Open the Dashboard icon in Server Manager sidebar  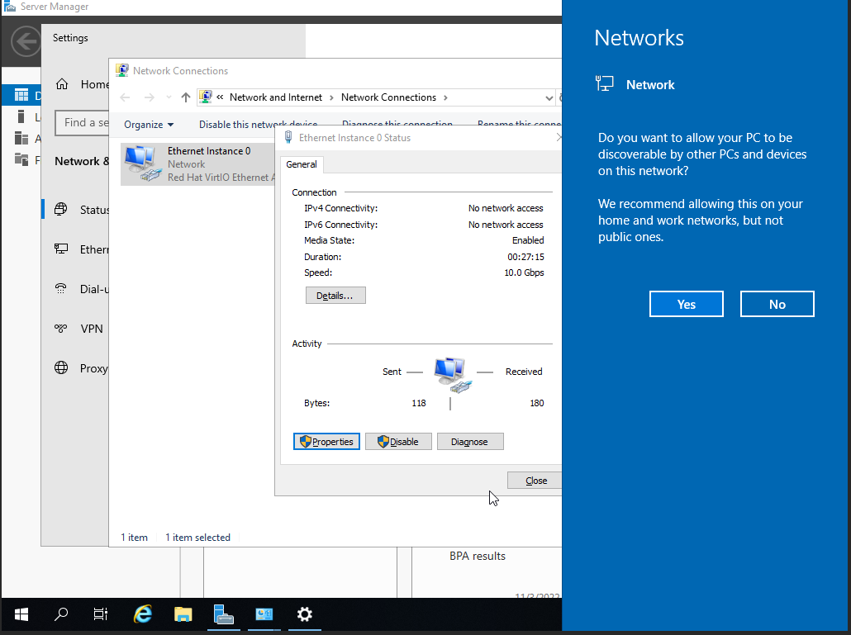click(x=21, y=95)
